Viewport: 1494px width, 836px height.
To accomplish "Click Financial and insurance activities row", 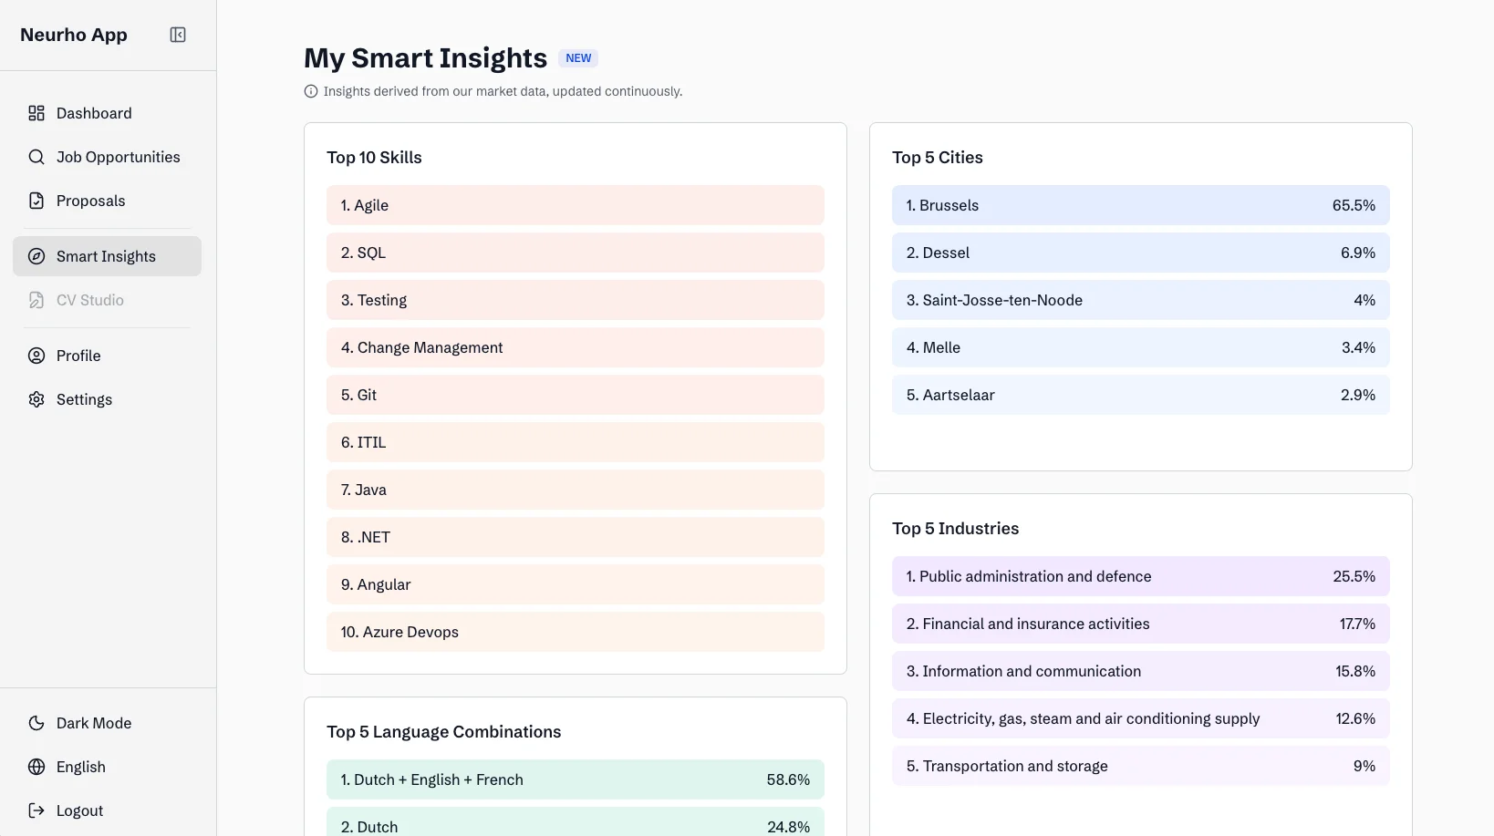I will (1141, 624).
